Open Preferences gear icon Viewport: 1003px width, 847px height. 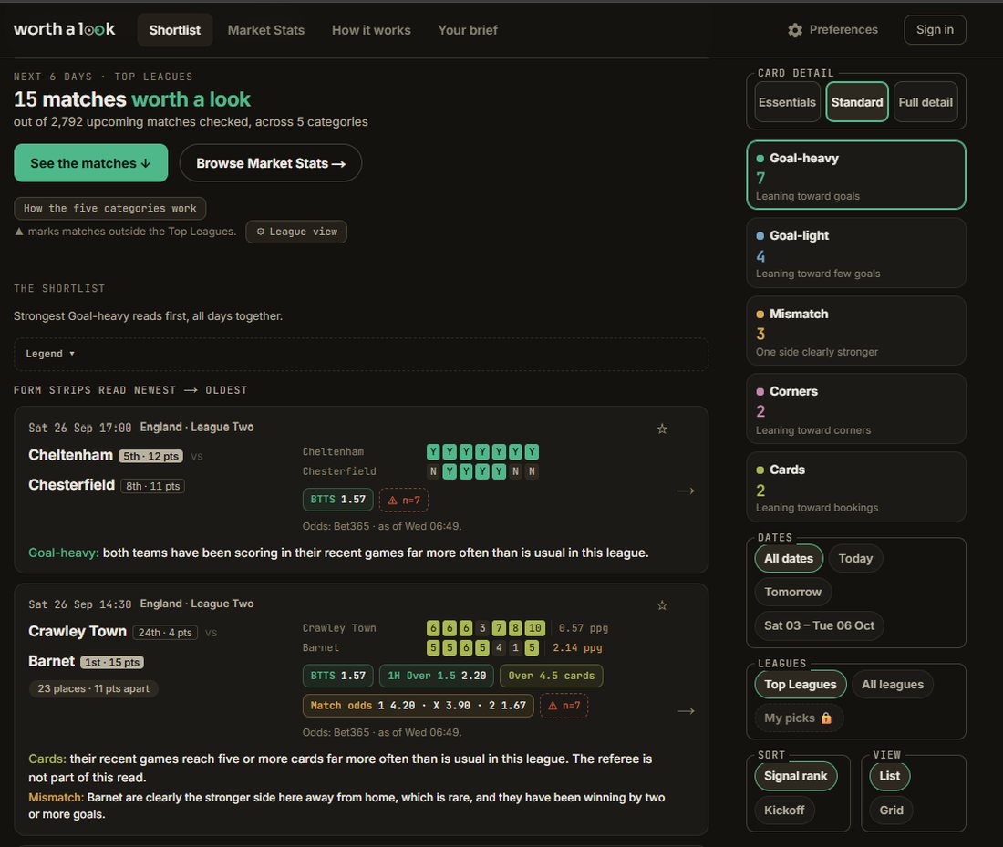(795, 30)
